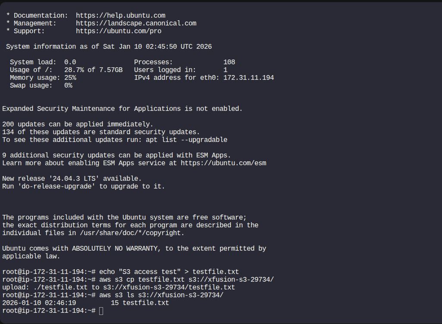
Task: Click the Users logged in value 1
Action: click(x=225, y=70)
